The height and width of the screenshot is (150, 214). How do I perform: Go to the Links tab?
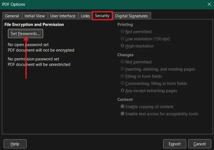[85, 16]
